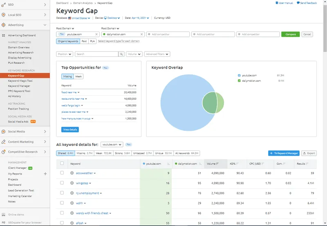Image resolution: width=327 pixels, height=226 pixels.
Task: Switch to the Missing 2.7M tab
Action: coord(85,153)
